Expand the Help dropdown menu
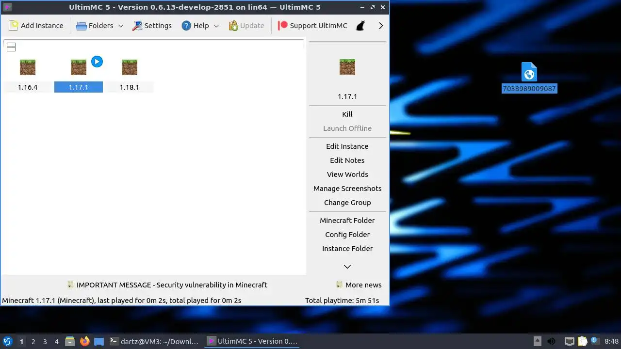The width and height of the screenshot is (621, 349). click(200, 26)
